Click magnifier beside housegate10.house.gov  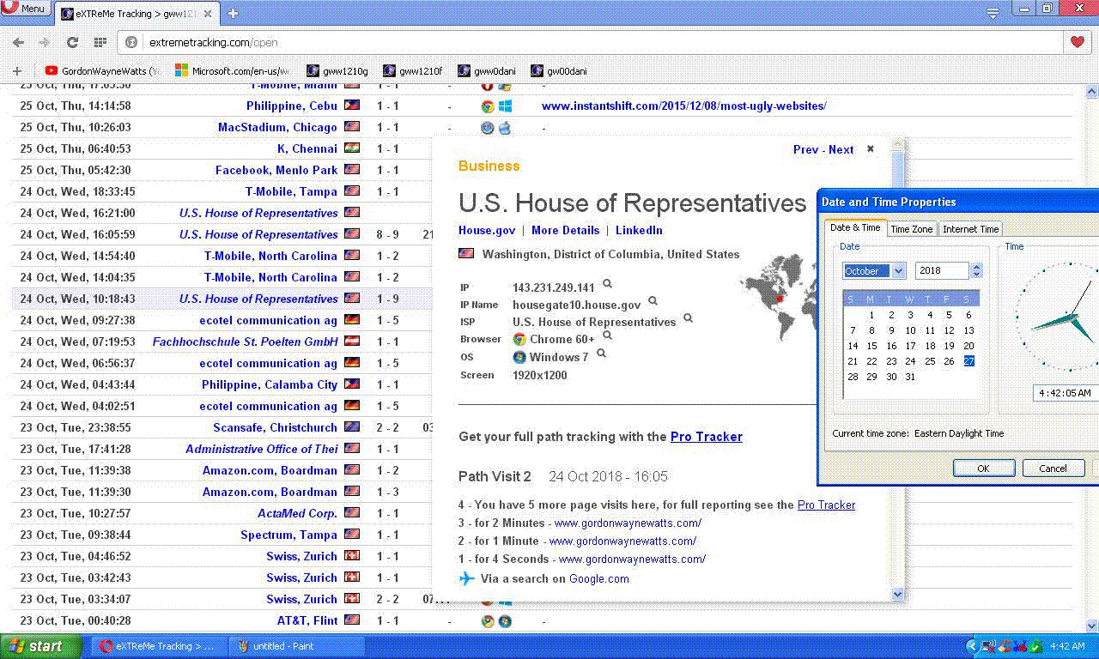coord(653,301)
